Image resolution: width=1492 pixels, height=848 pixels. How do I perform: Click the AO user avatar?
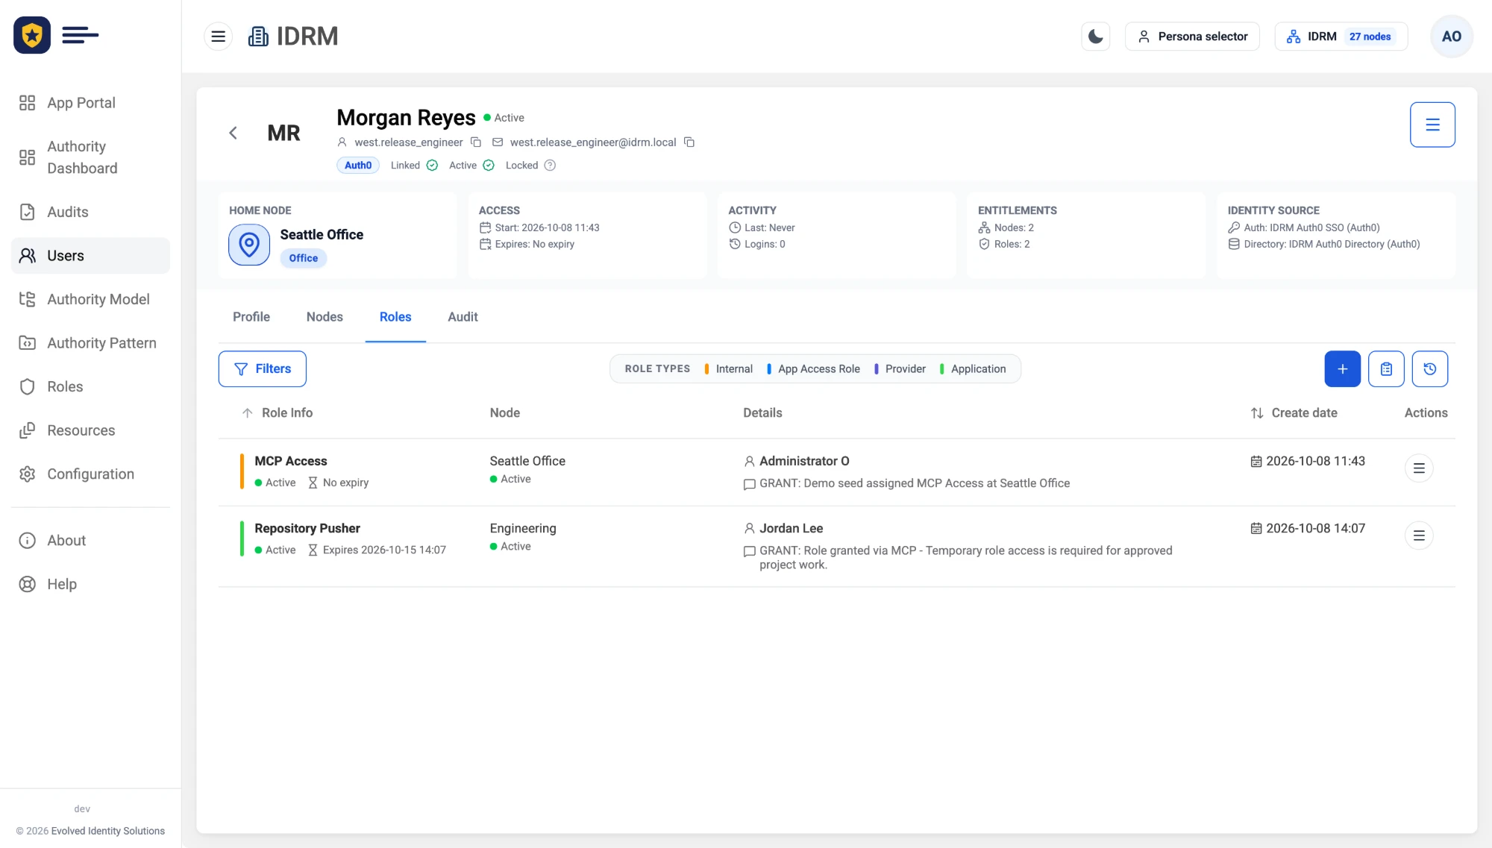point(1451,37)
